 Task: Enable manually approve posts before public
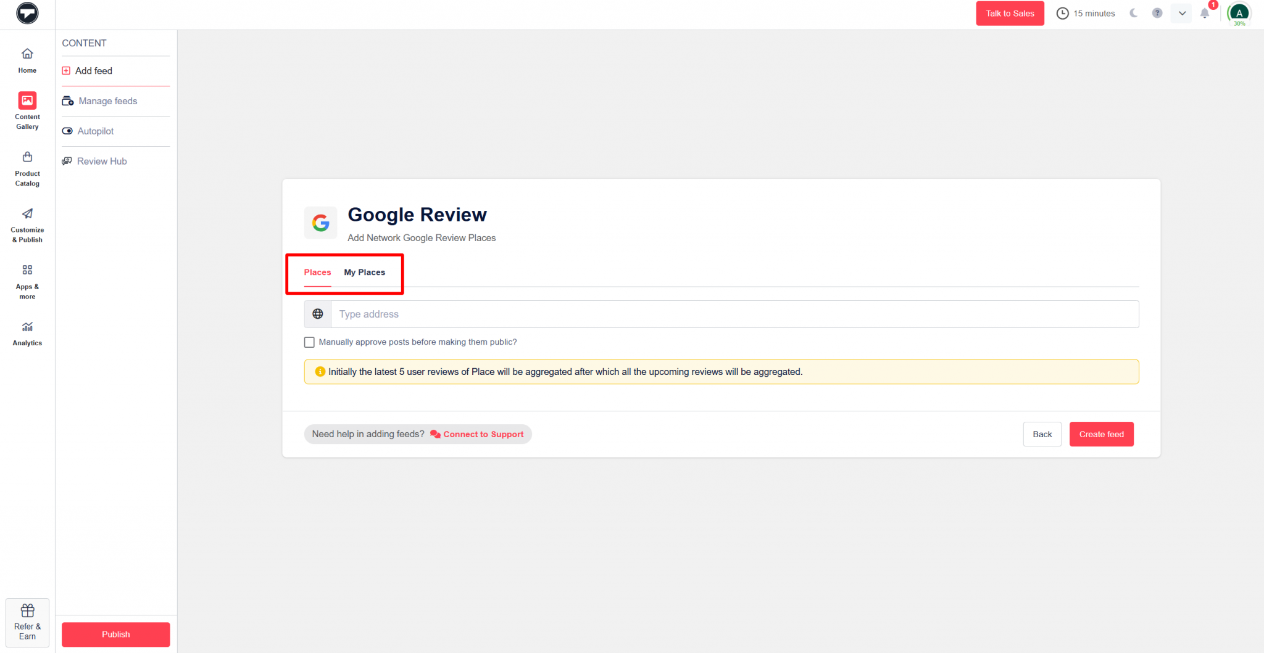tap(309, 342)
